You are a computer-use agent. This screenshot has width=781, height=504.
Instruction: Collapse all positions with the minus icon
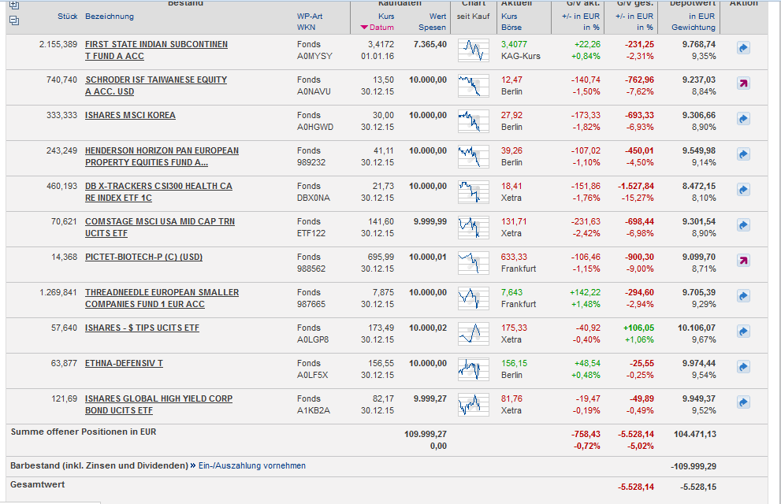pyautogui.click(x=13, y=19)
